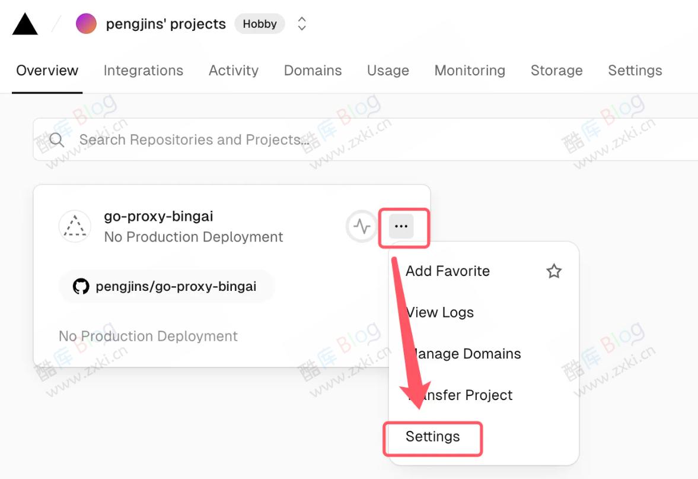Open the pengjins' projects avatar
This screenshot has height=479, width=698.
[x=87, y=23]
